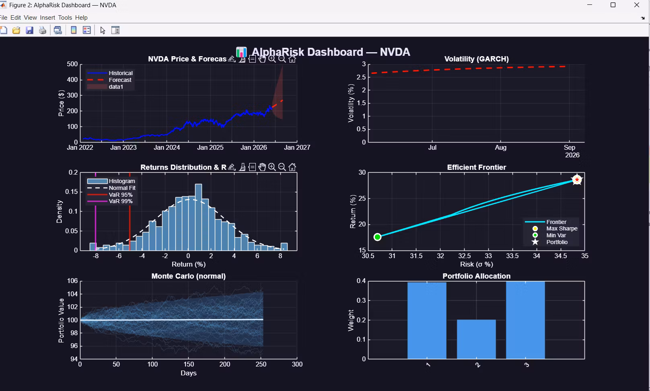Enable data tips on Returns Distribution plot
Screen dimensions: 650x391
pyautogui.click(x=252, y=167)
